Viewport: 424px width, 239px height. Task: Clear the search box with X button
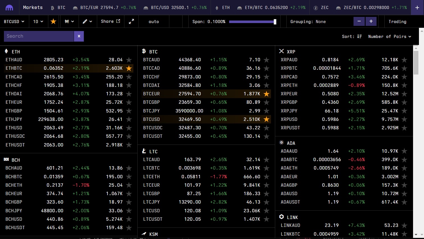pyautogui.click(x=79, y=36)
